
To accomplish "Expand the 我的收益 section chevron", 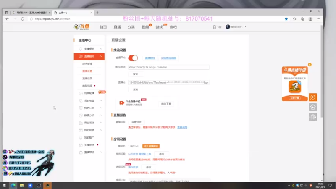I will coord(100,101).
